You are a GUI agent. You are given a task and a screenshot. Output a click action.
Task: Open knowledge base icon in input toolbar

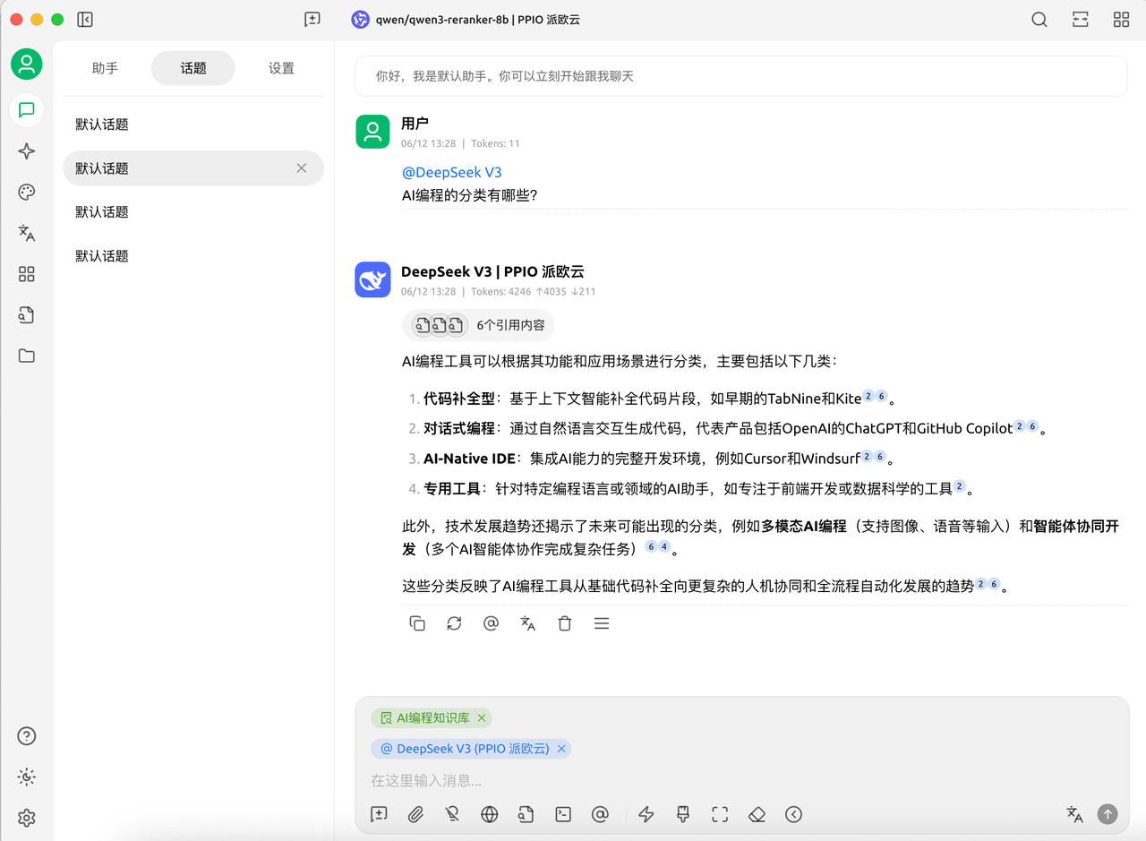(x=526, y=814)
